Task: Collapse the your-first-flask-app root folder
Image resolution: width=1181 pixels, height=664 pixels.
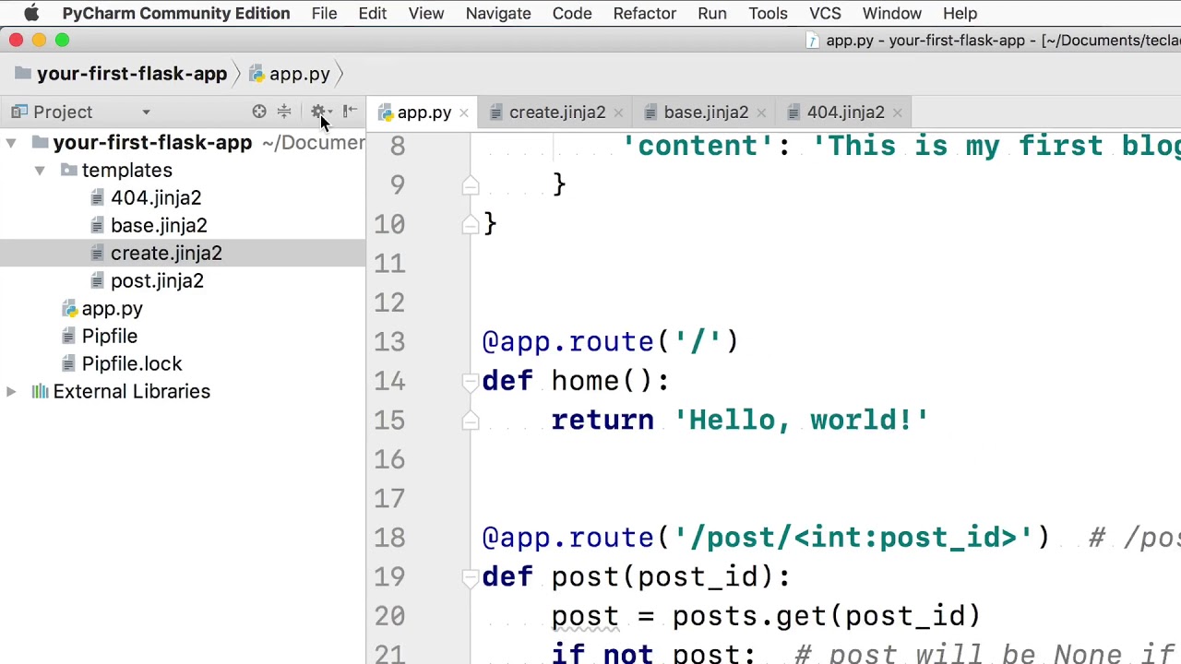Action: 11,143
